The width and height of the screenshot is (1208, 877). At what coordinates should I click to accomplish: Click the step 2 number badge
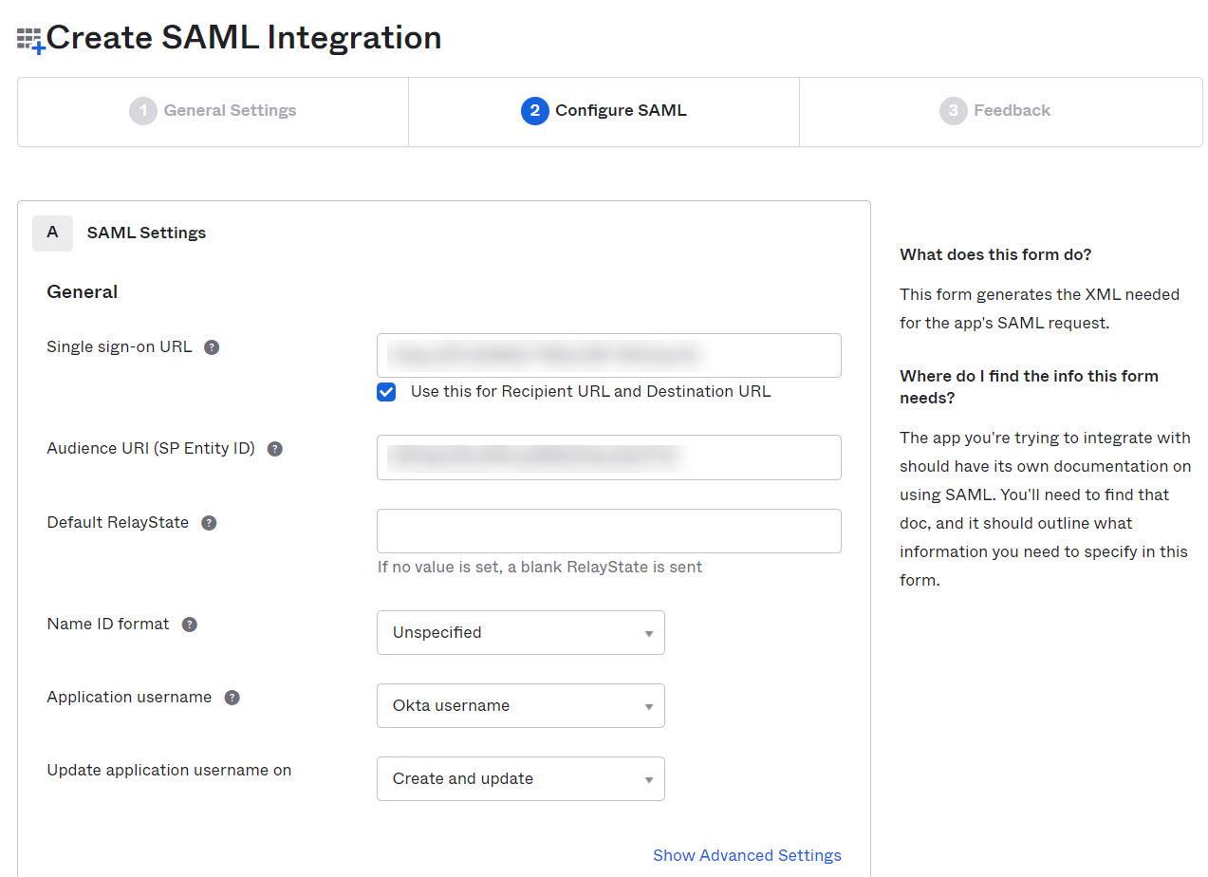point(534,111)
